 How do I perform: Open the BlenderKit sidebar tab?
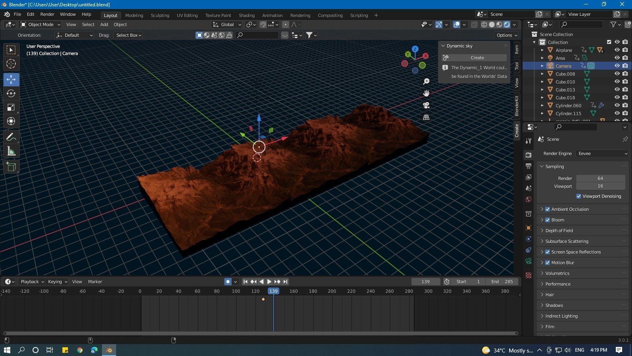[516, 105]
